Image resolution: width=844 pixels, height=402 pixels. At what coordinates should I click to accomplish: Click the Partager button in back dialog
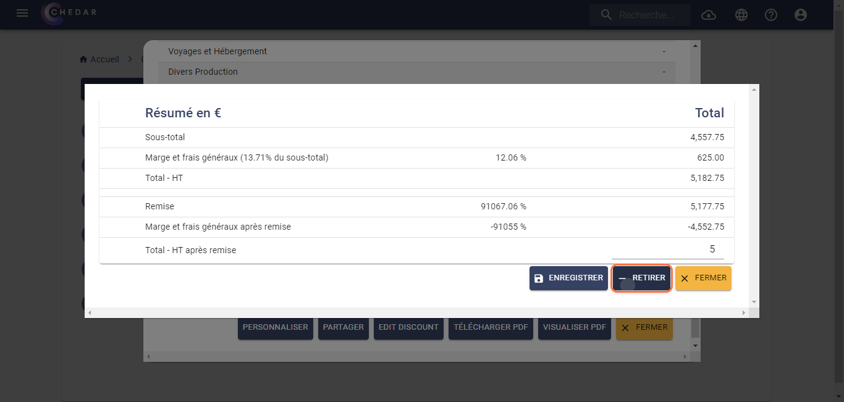coord(344,327)
